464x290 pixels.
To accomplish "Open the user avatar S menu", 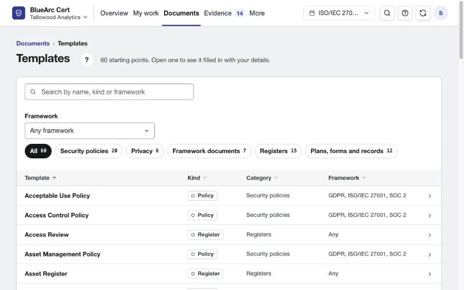I will [x=441, y=13].
